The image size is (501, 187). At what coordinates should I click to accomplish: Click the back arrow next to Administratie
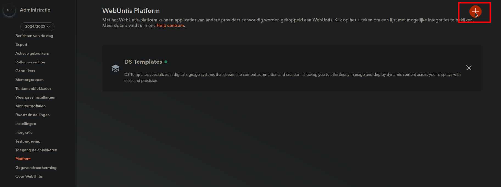(x=9, y=10)
